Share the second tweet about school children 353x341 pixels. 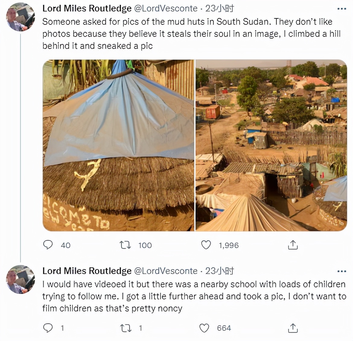pyautogui.click(x=293, y=328)
